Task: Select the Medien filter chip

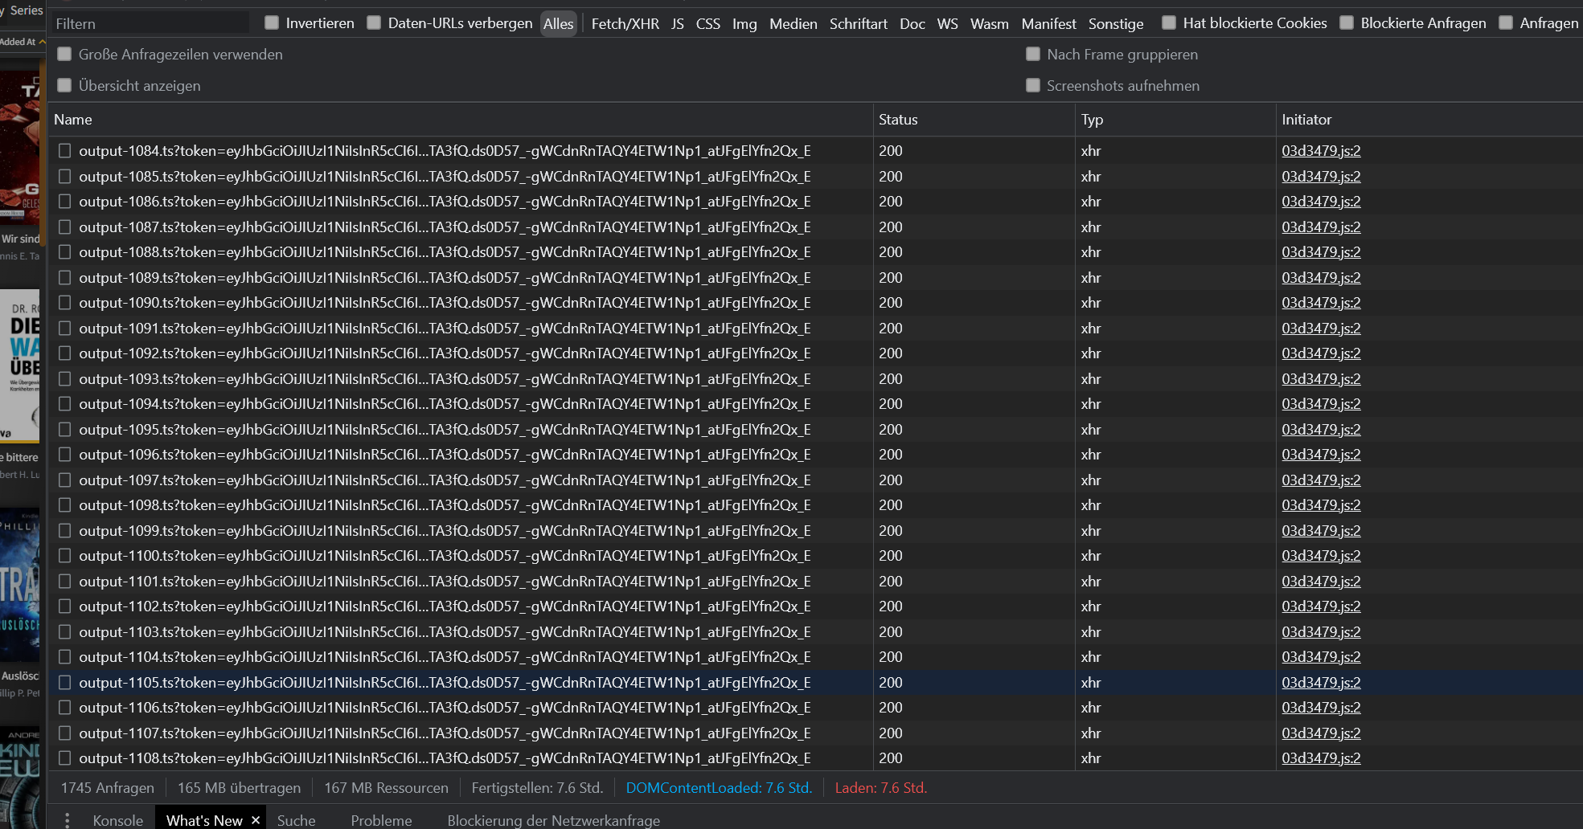Action: point(793,23)
